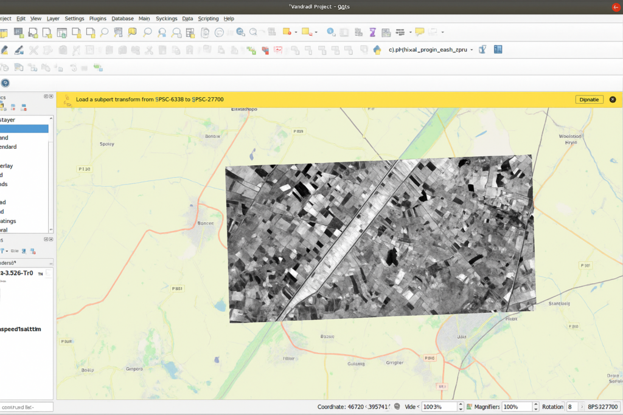Viewport: 623px width, 415px height.
Task: Toggle the yellow speech bubble map tips
Action: coord(420,32)
